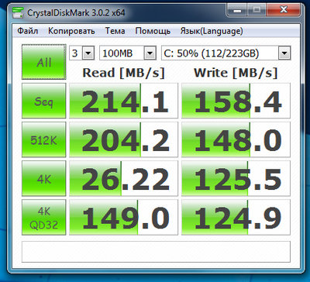Open the Язык(Language) menu
The height and width of the screenshot is (282, 310).
click(x=212, y=31)
